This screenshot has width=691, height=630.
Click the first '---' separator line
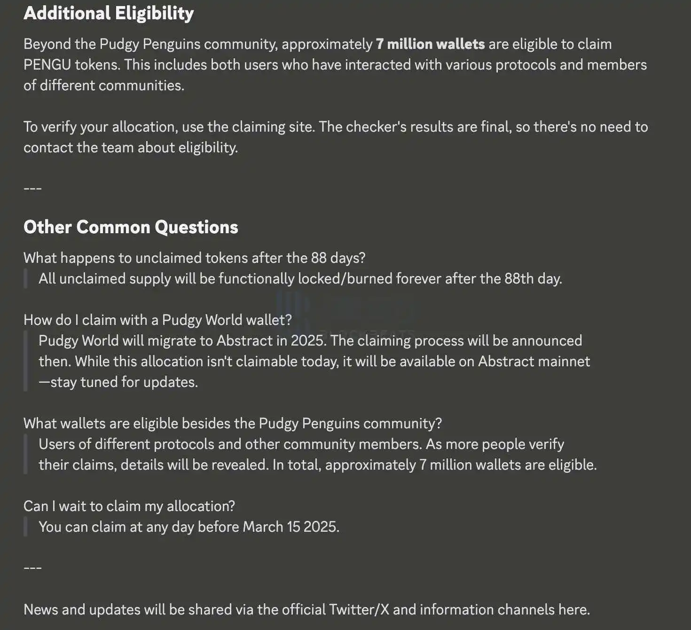click(33, 189)
